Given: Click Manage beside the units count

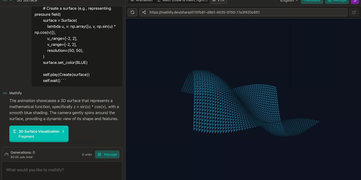Looking at the screenshot, I should click(107, 154).
